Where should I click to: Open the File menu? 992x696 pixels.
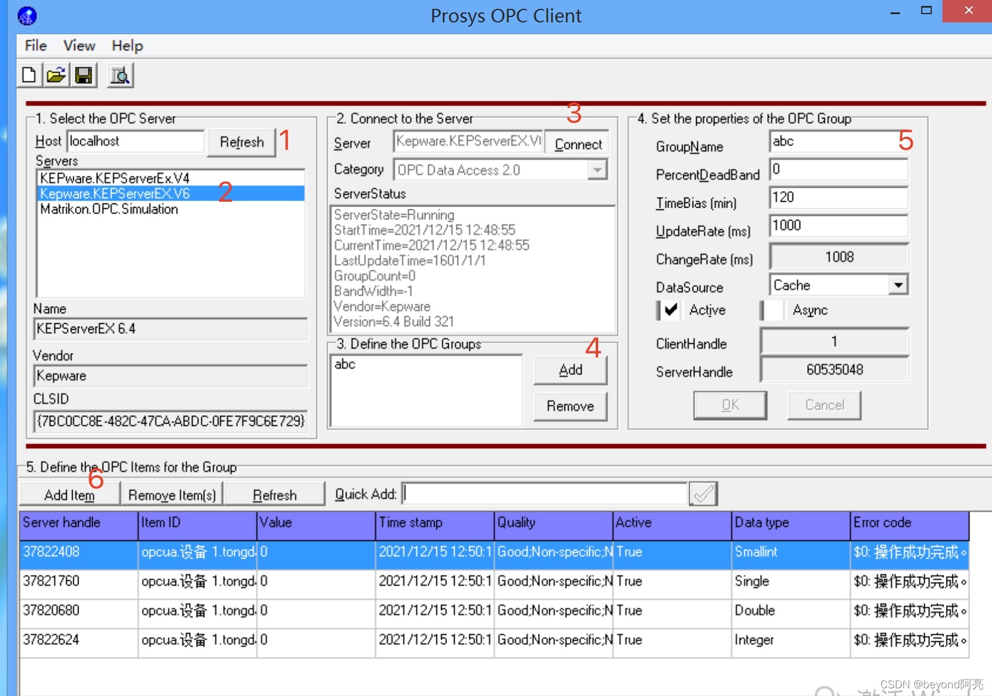[35, 45]
